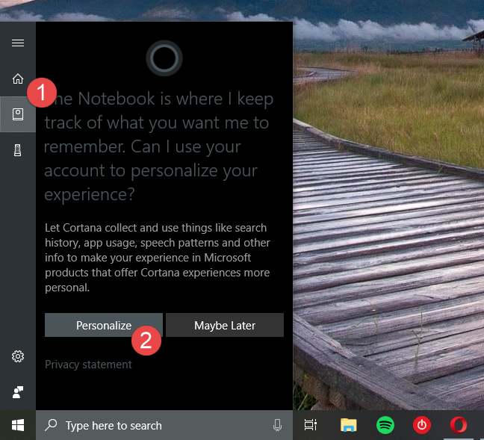Click the Type here to search box
Screen dimensions: 484x440
164,425
